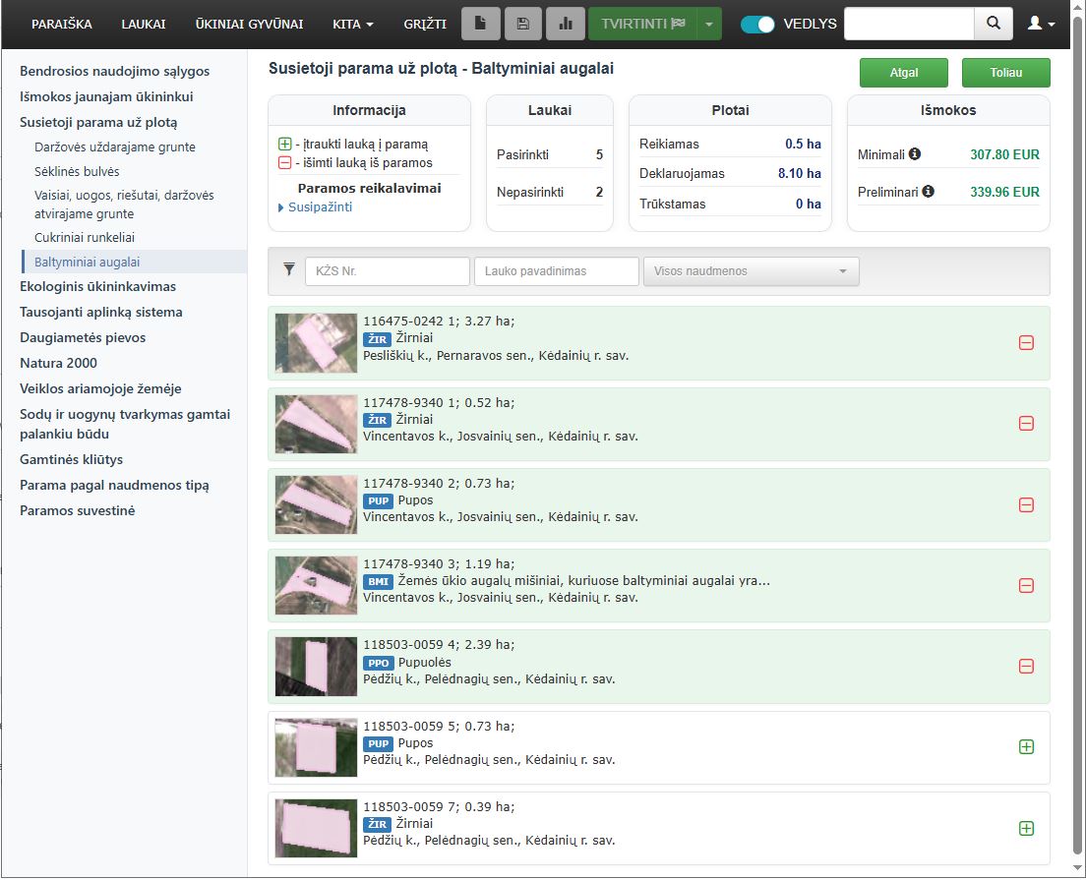This screenshot has height=880, width=1086.
Task: Click thumbnail of field 118503-0059 7
Action: [316, 828]
